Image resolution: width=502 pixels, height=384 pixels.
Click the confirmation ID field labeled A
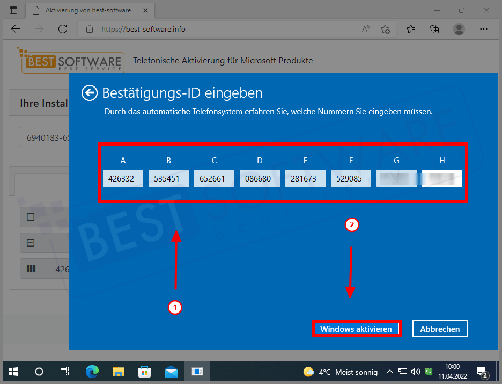(123, 178)
